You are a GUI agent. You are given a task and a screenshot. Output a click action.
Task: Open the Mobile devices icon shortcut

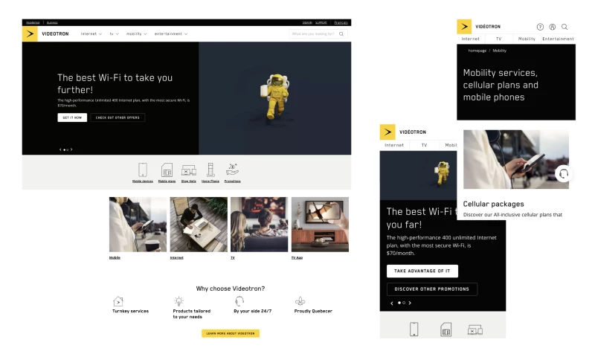pyautogui.click(x=143, y=170)
